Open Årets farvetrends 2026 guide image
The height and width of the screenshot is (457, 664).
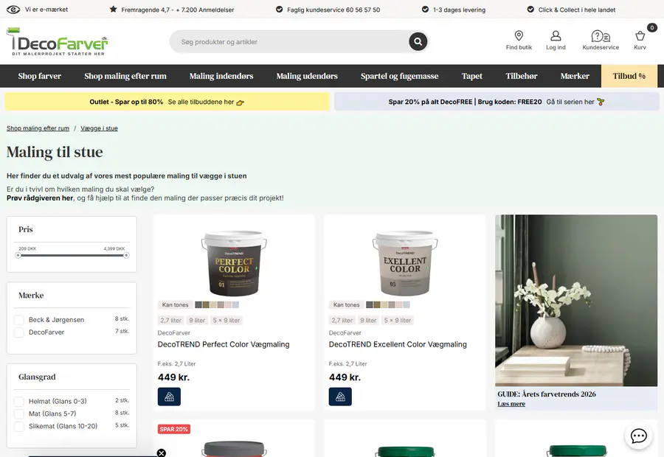pos(576,301)
